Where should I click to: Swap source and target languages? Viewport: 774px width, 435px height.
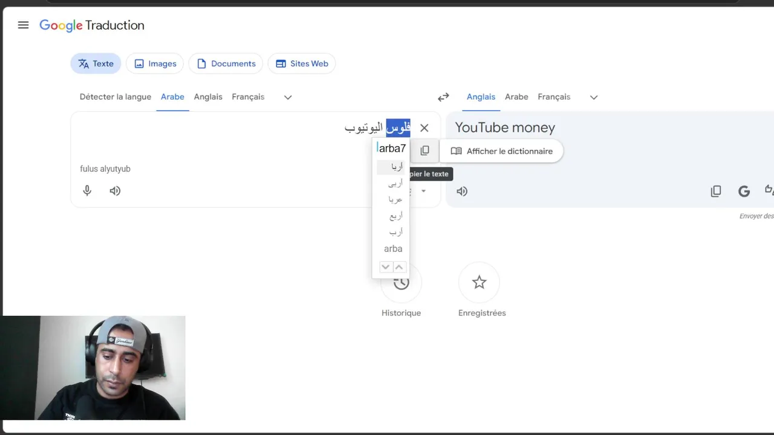tap(443, 97)
